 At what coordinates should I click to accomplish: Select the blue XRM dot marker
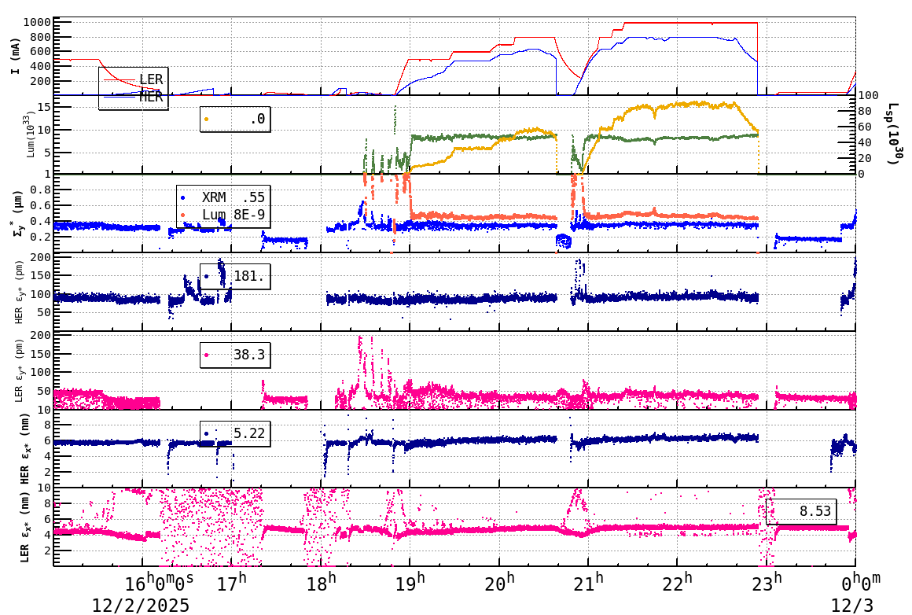pos(182,197)
